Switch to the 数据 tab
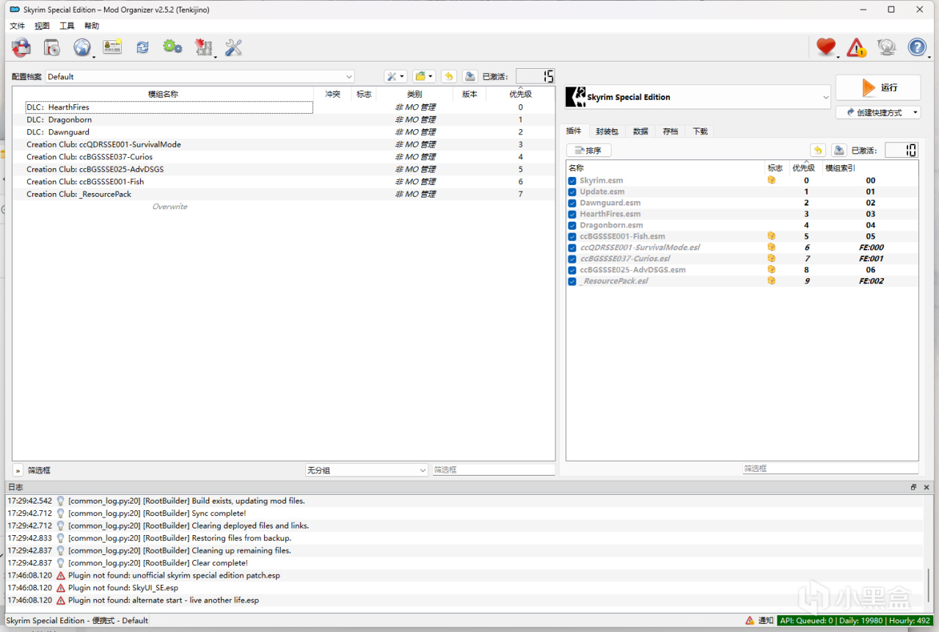 [640, 131]
